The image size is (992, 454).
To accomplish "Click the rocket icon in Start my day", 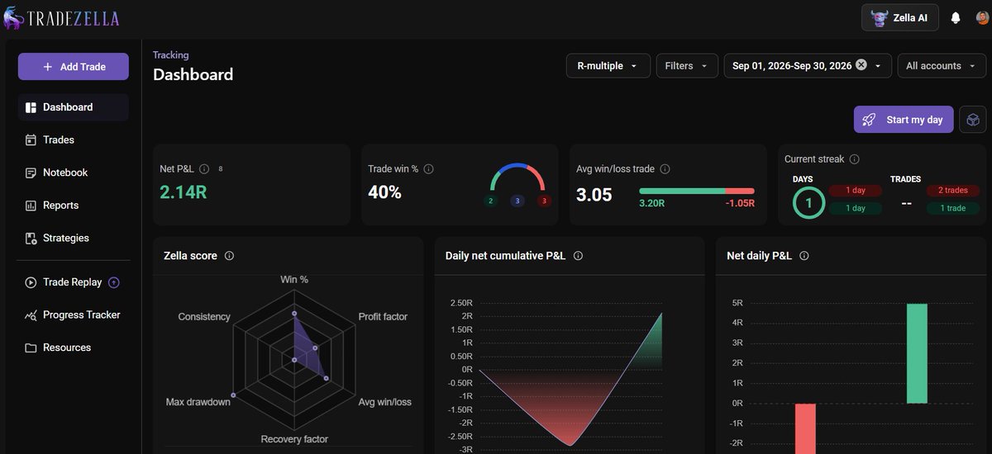I will 869,120.
